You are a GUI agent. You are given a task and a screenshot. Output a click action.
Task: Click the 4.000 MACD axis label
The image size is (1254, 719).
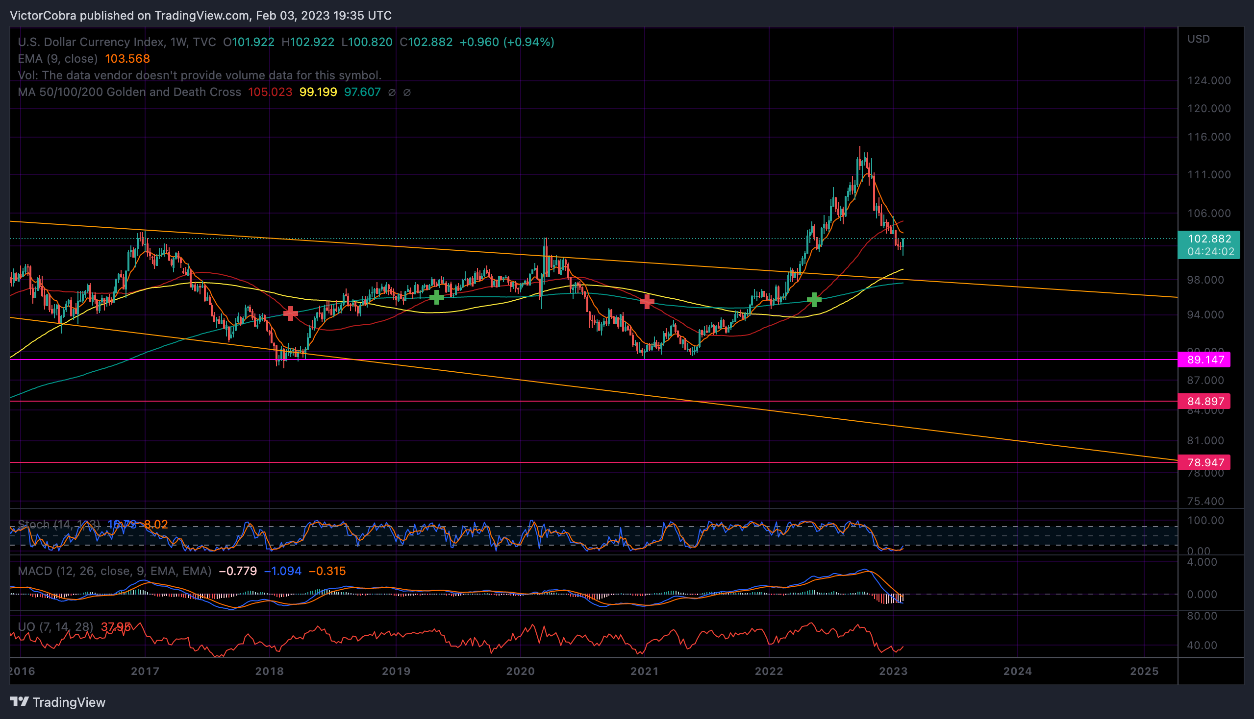tap(1202, 562)
